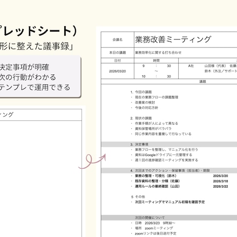Click the 今後の対応方針 line
Image resolution: width=237 pixels, height=237 pixels.
point(147,108)
